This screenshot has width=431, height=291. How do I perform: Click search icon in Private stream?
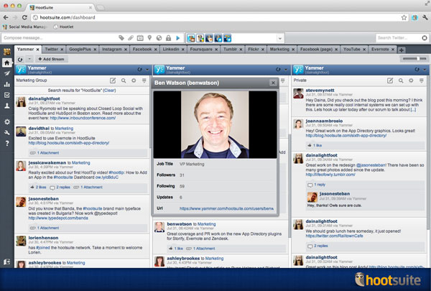point(401,80)
